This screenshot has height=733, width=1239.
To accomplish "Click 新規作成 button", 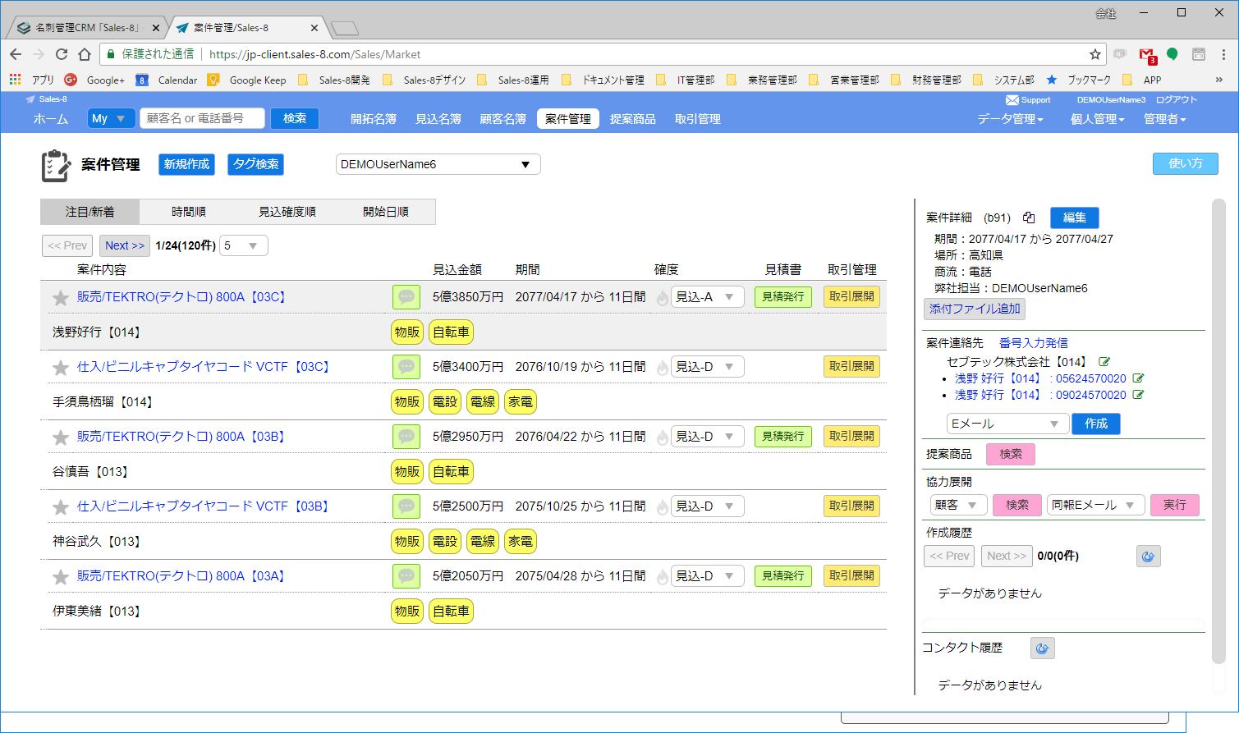I will (186, 164).
